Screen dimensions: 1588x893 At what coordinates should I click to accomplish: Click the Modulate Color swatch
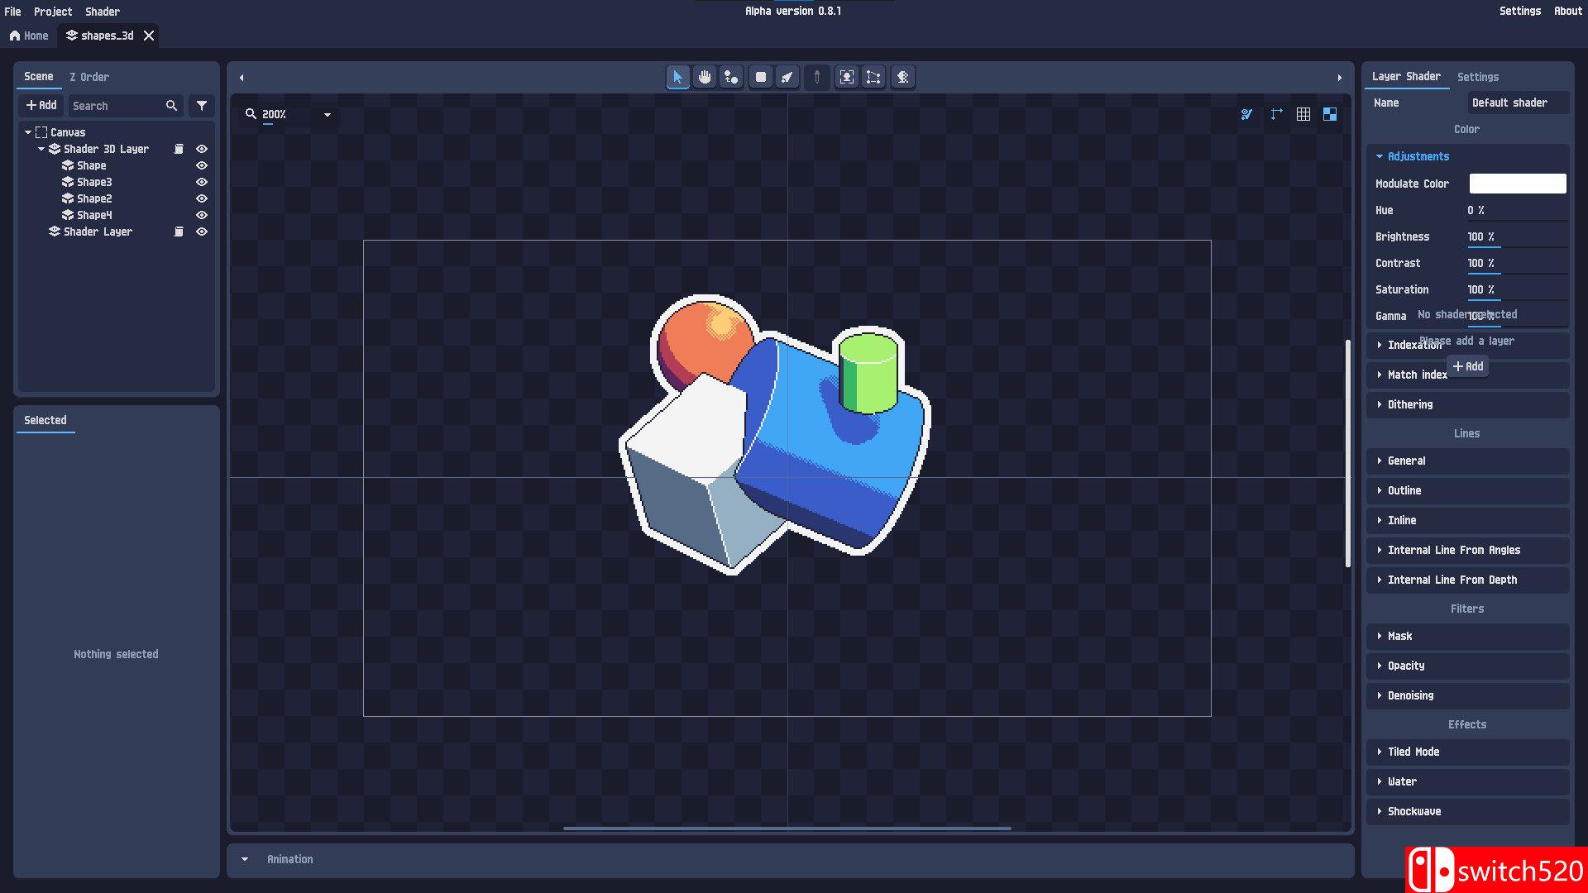click(1517, 183)
